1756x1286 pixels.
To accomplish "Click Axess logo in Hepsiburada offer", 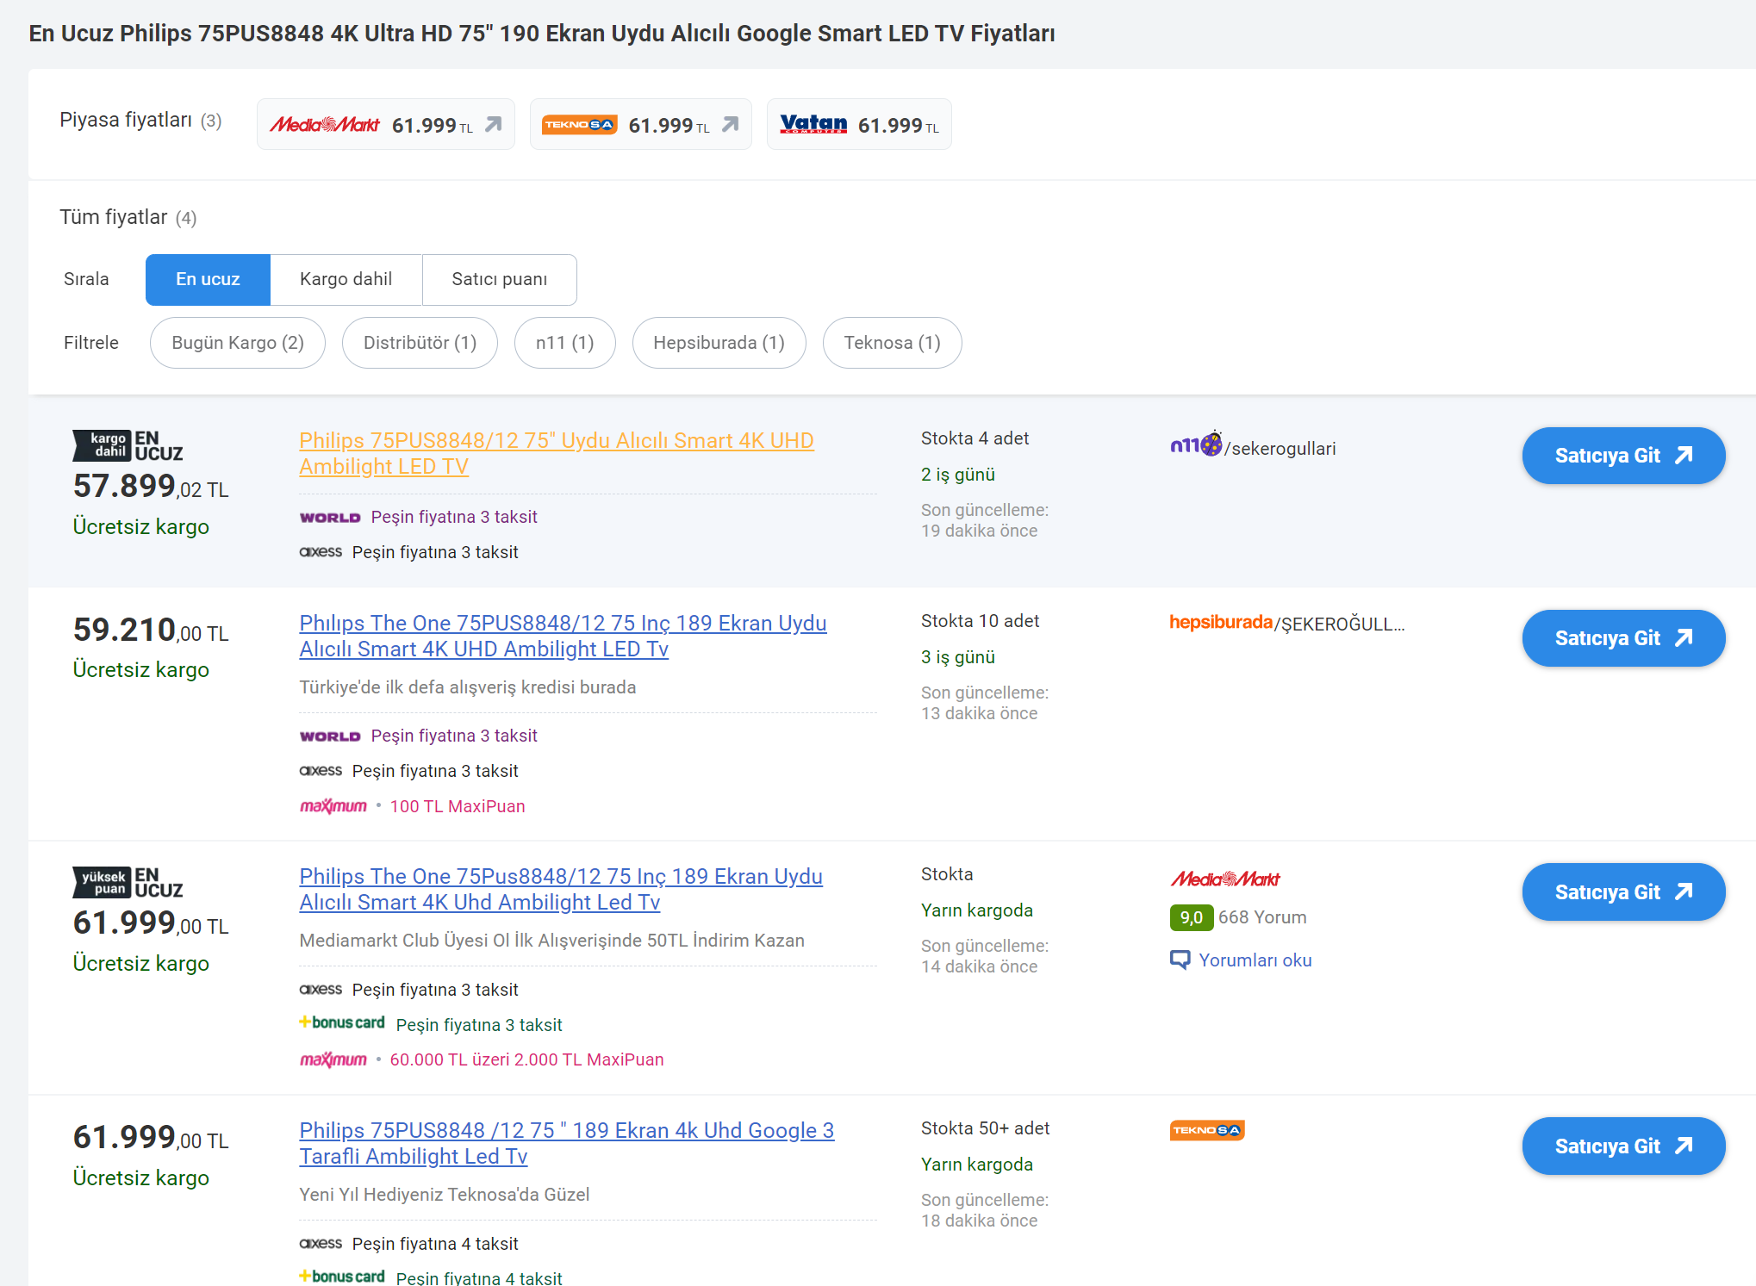I will [x=321, y=770].
